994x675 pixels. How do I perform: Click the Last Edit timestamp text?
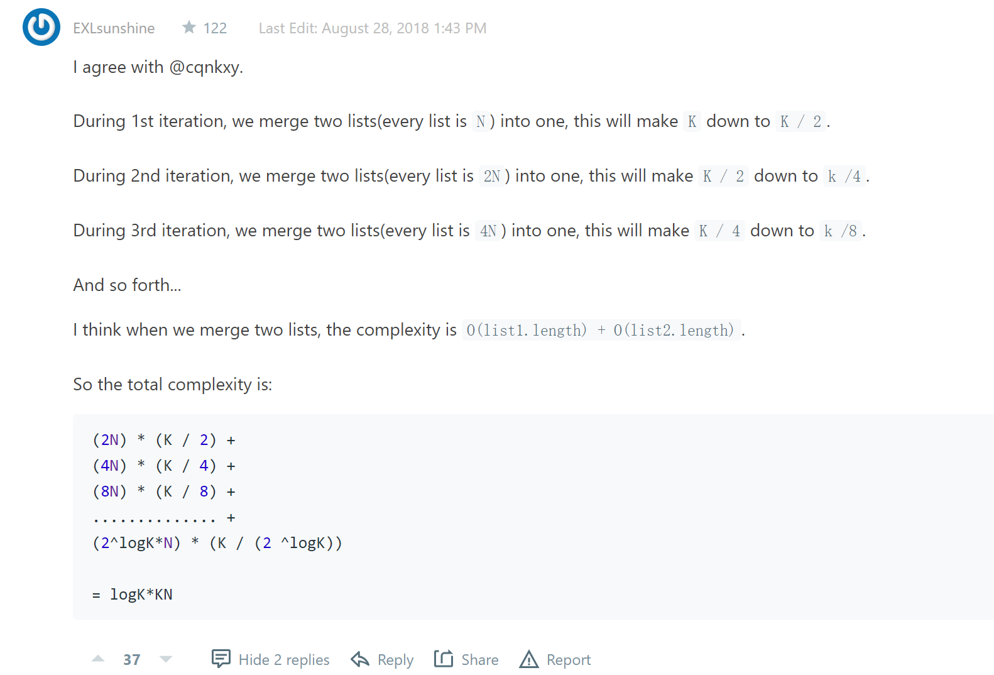click(373, 28)
